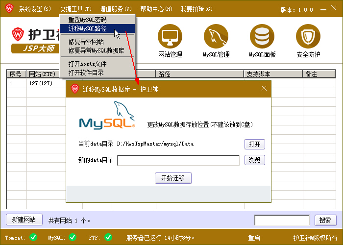Viewport: 343px width, 245px height.
Task: Click the 打开 button for current data directory
Action: [255, 144]
